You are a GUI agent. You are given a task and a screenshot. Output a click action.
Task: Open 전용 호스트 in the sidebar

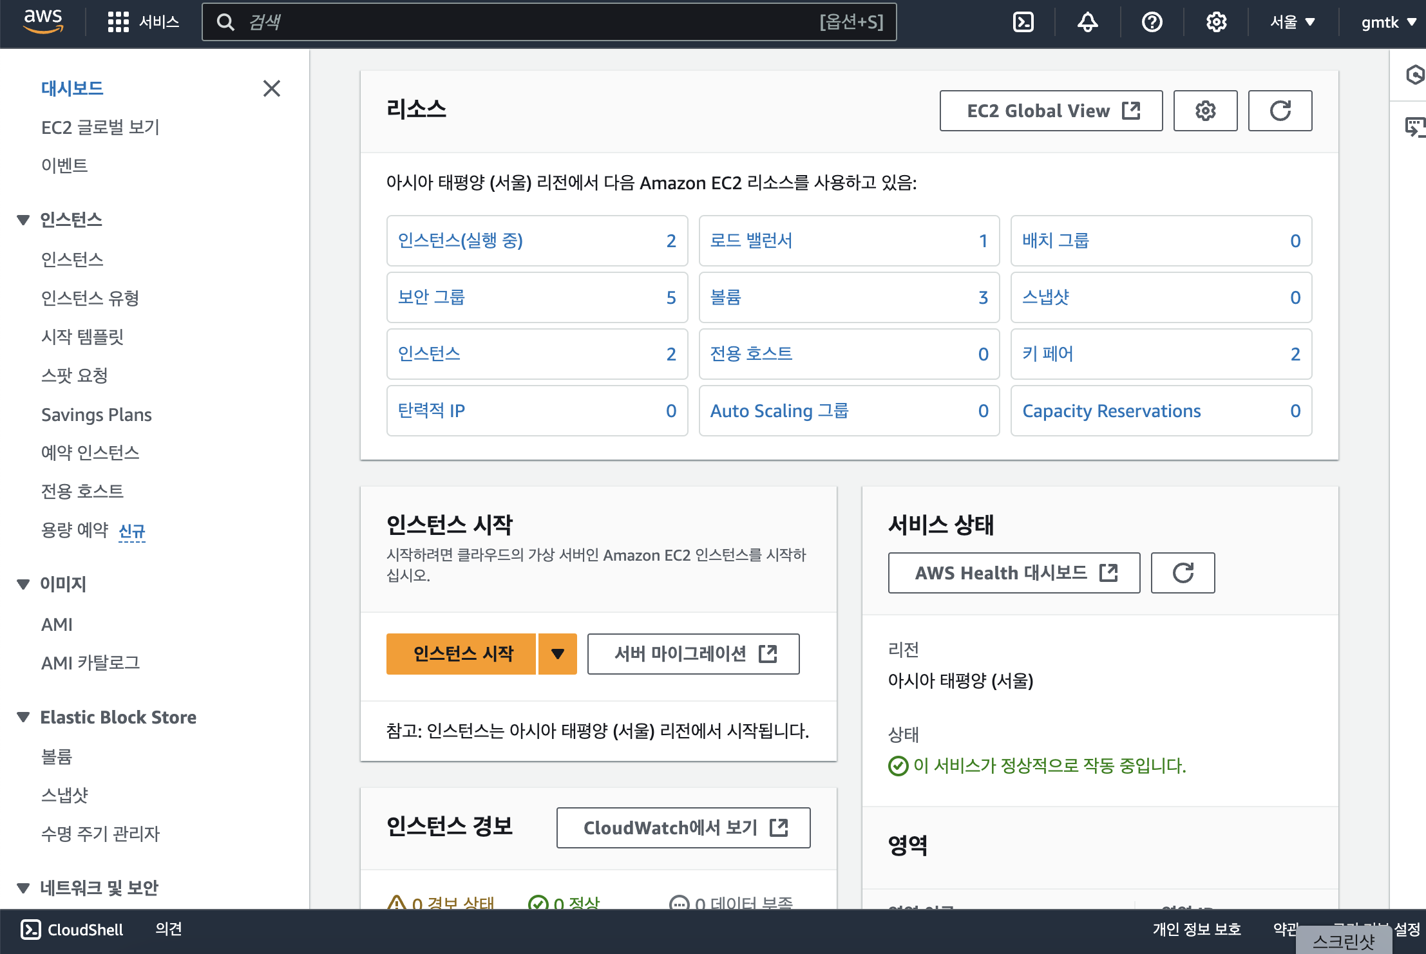tap(82, 491)
